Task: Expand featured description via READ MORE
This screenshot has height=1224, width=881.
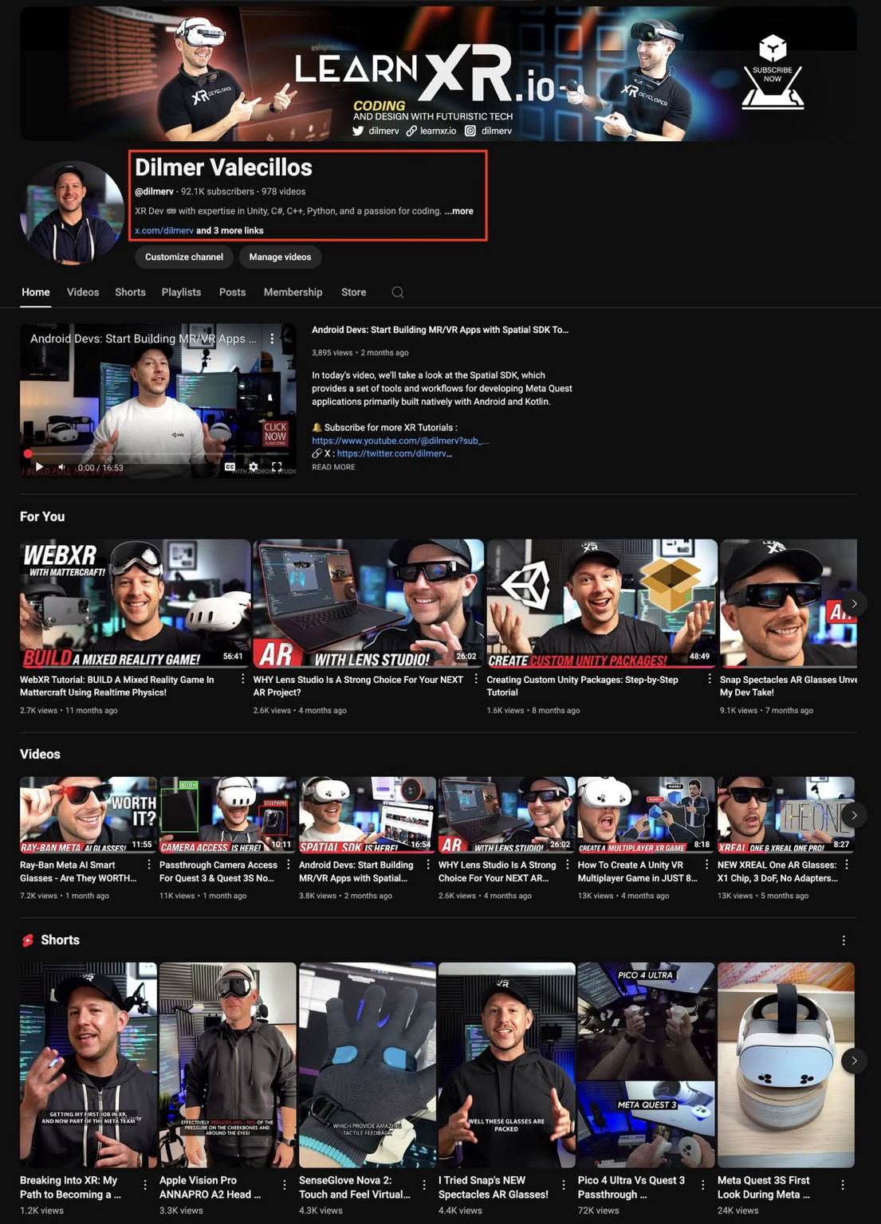Action: (x=333, y=467)
